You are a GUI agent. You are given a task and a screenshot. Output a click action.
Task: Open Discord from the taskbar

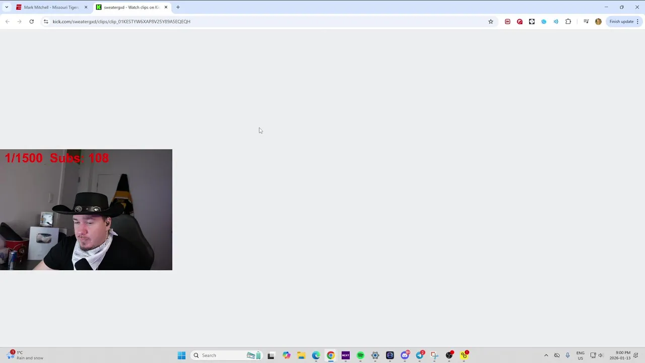(405, 355)
